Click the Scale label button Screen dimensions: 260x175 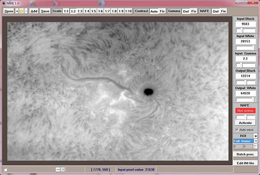pos(57,11)
